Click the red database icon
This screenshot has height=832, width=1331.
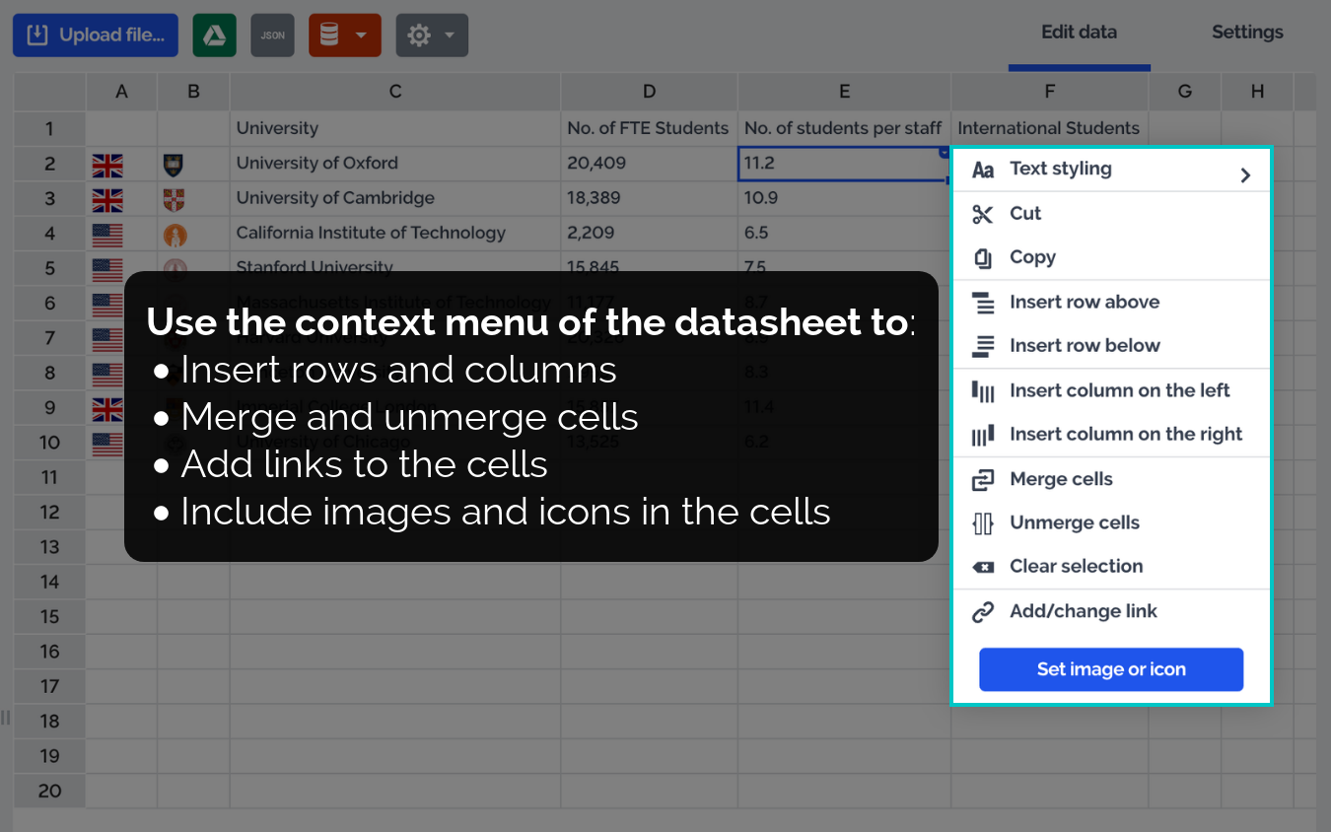tap(330, 35)
